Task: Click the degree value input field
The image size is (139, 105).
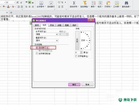Action: pos(78,52)
